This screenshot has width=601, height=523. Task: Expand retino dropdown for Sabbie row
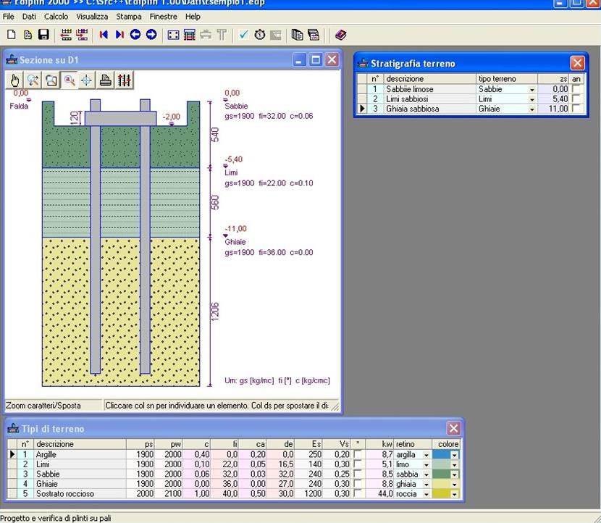426,474
